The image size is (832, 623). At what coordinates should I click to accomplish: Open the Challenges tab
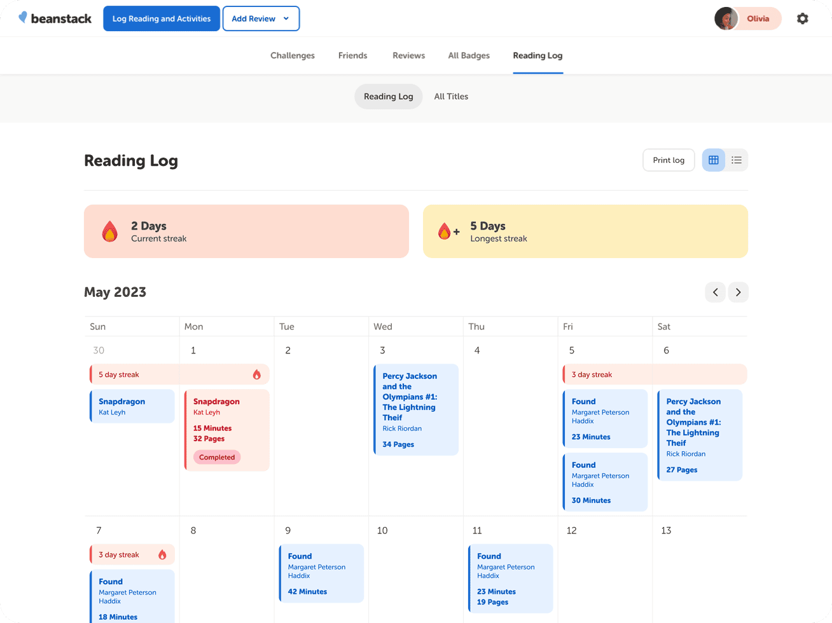click(x=292, y=55)
